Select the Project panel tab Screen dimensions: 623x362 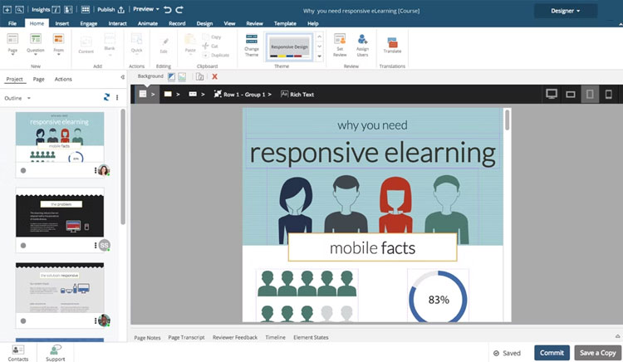point(15,79)
